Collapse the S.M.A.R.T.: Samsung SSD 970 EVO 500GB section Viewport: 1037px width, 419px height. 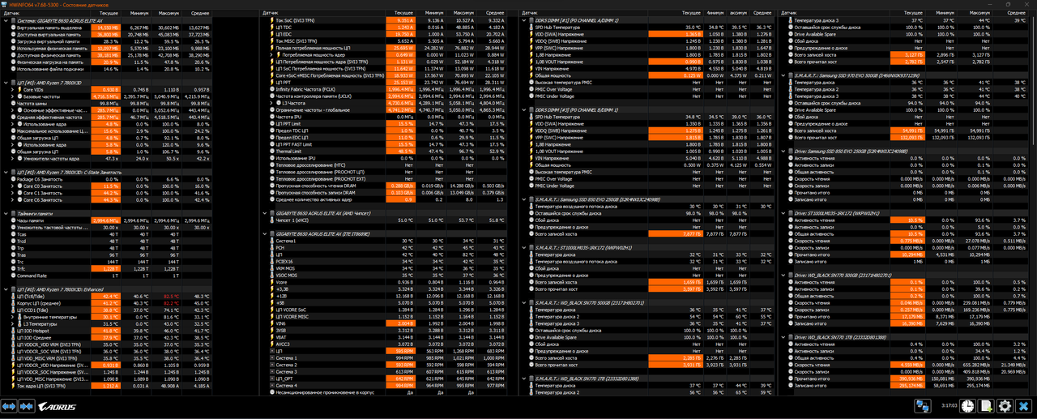click(782, 75)
